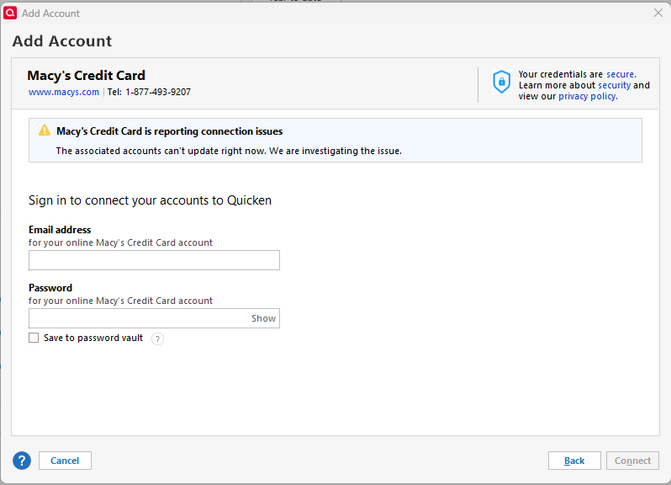Open the 'security' learn more link
The image size is (671, 485).
tap(614, 85)
